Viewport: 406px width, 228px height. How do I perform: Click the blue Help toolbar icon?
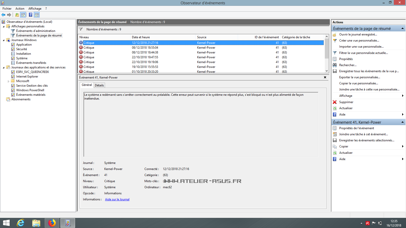click(30, 15)
